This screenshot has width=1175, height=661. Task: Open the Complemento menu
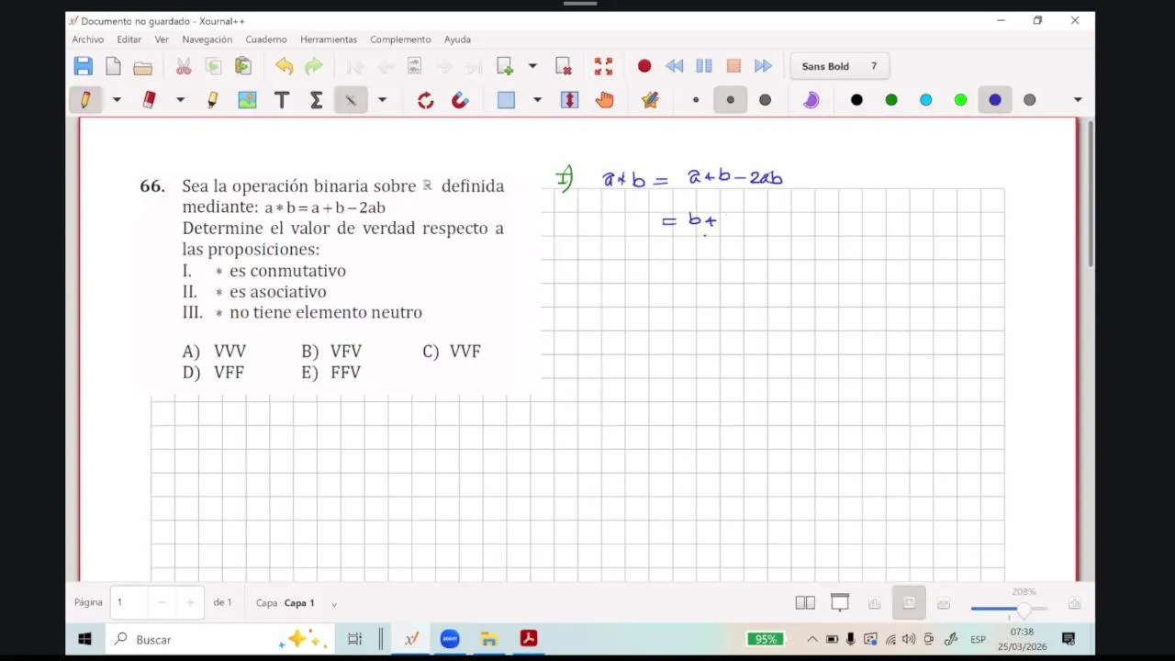point(400,39)
